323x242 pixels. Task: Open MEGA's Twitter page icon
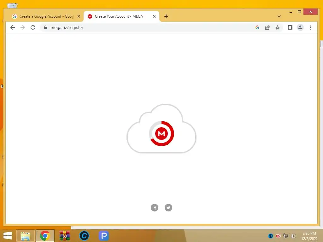tap(168, 208)
